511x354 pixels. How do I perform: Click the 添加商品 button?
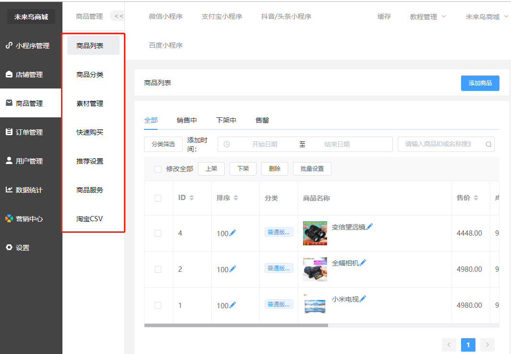pos(480,83)
